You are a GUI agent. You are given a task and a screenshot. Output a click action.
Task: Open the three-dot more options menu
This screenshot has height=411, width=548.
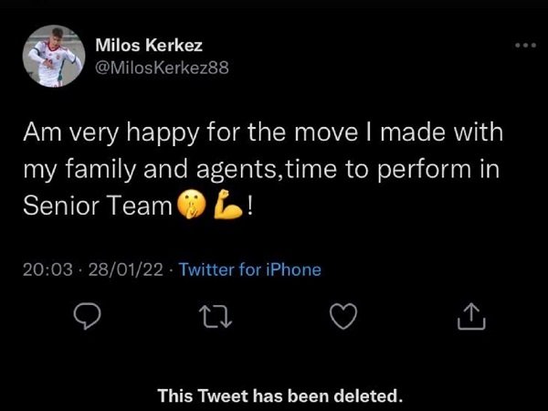[521, 44]
